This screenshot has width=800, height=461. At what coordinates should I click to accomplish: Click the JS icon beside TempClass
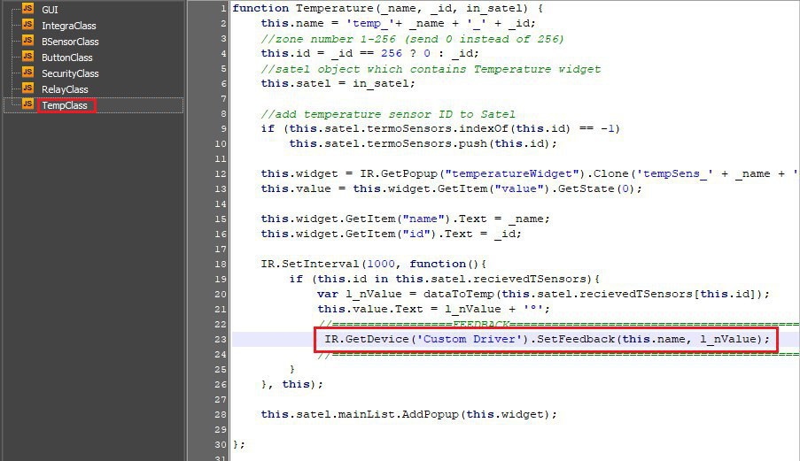pyautogui.click(x=27, y=105)
